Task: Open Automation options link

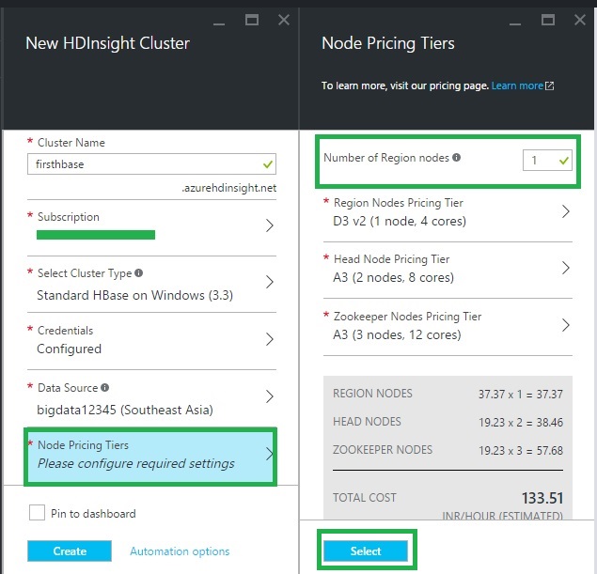Action: click(x=180, y=551)
